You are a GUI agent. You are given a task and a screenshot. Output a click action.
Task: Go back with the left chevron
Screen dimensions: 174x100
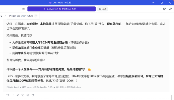coord(1,16)
